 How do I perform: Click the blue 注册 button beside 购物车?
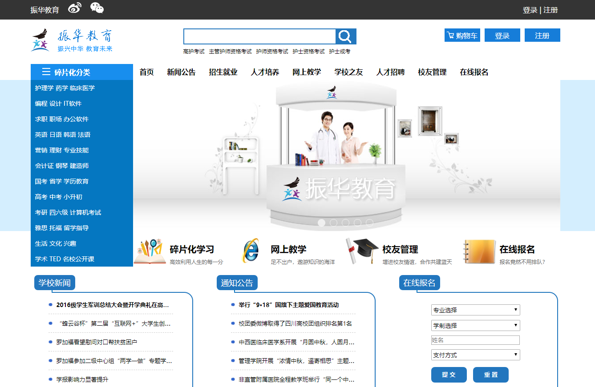click(x=542, y=35)
